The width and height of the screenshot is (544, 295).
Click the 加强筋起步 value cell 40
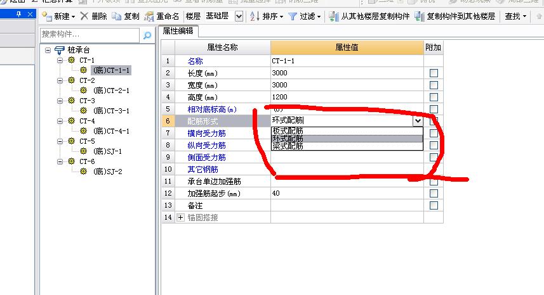point(347,193)
